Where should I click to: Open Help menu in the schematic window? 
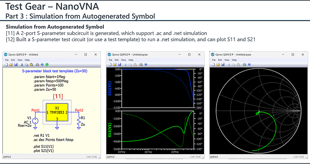27,60
